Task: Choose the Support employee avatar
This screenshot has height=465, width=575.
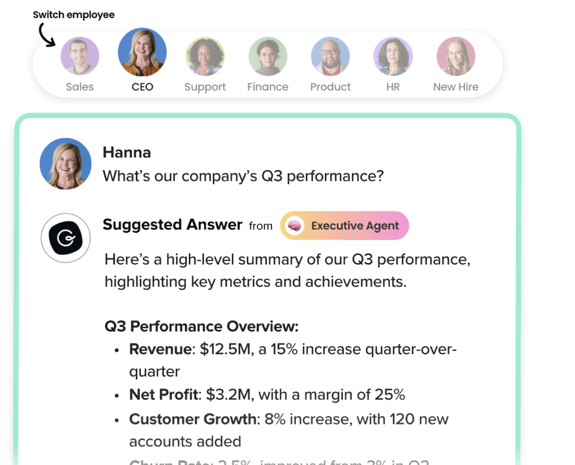Action: tap(205, 56)
